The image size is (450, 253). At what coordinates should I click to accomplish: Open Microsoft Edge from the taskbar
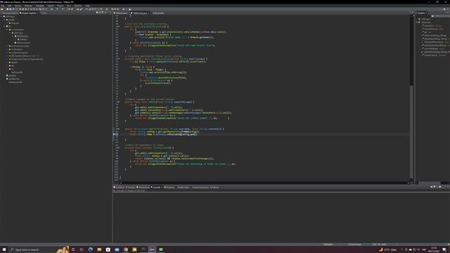click(91, 249)
